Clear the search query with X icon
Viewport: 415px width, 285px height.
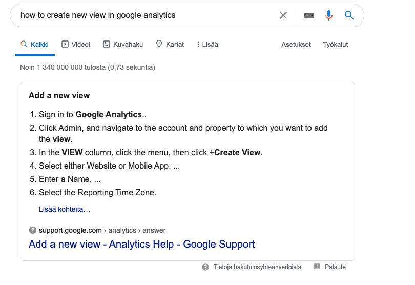(x=283, y=15)
